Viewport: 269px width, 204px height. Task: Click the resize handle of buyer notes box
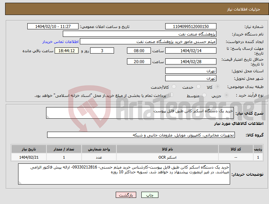20,183
